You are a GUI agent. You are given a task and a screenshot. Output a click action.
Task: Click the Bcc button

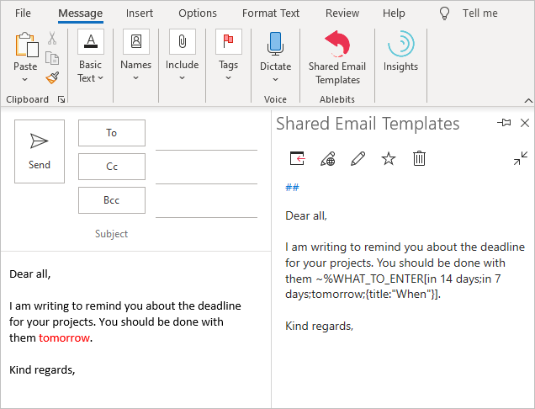112,200
